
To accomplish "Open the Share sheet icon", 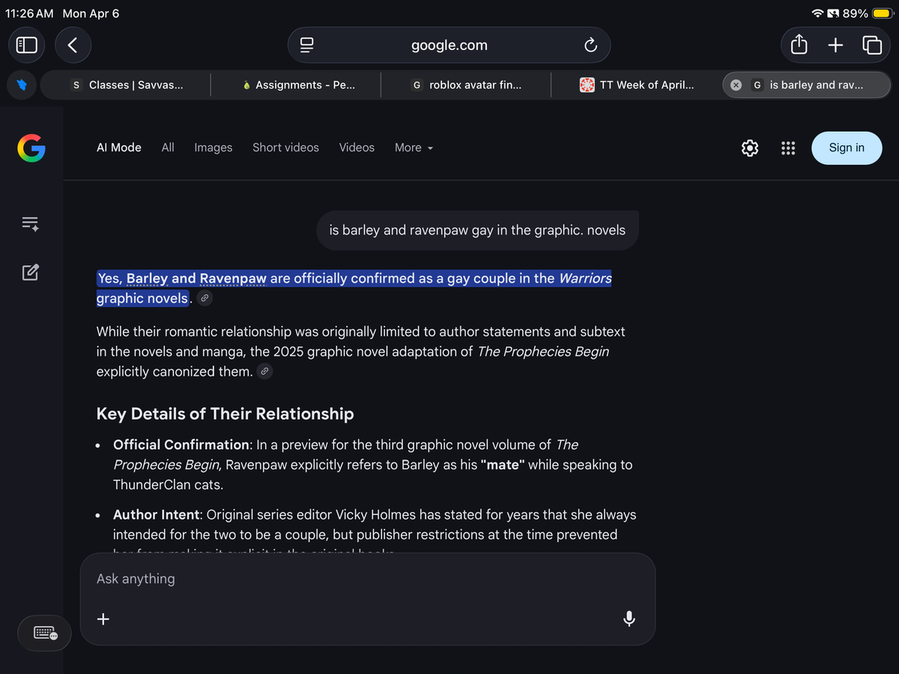I will tap(799, 46).
